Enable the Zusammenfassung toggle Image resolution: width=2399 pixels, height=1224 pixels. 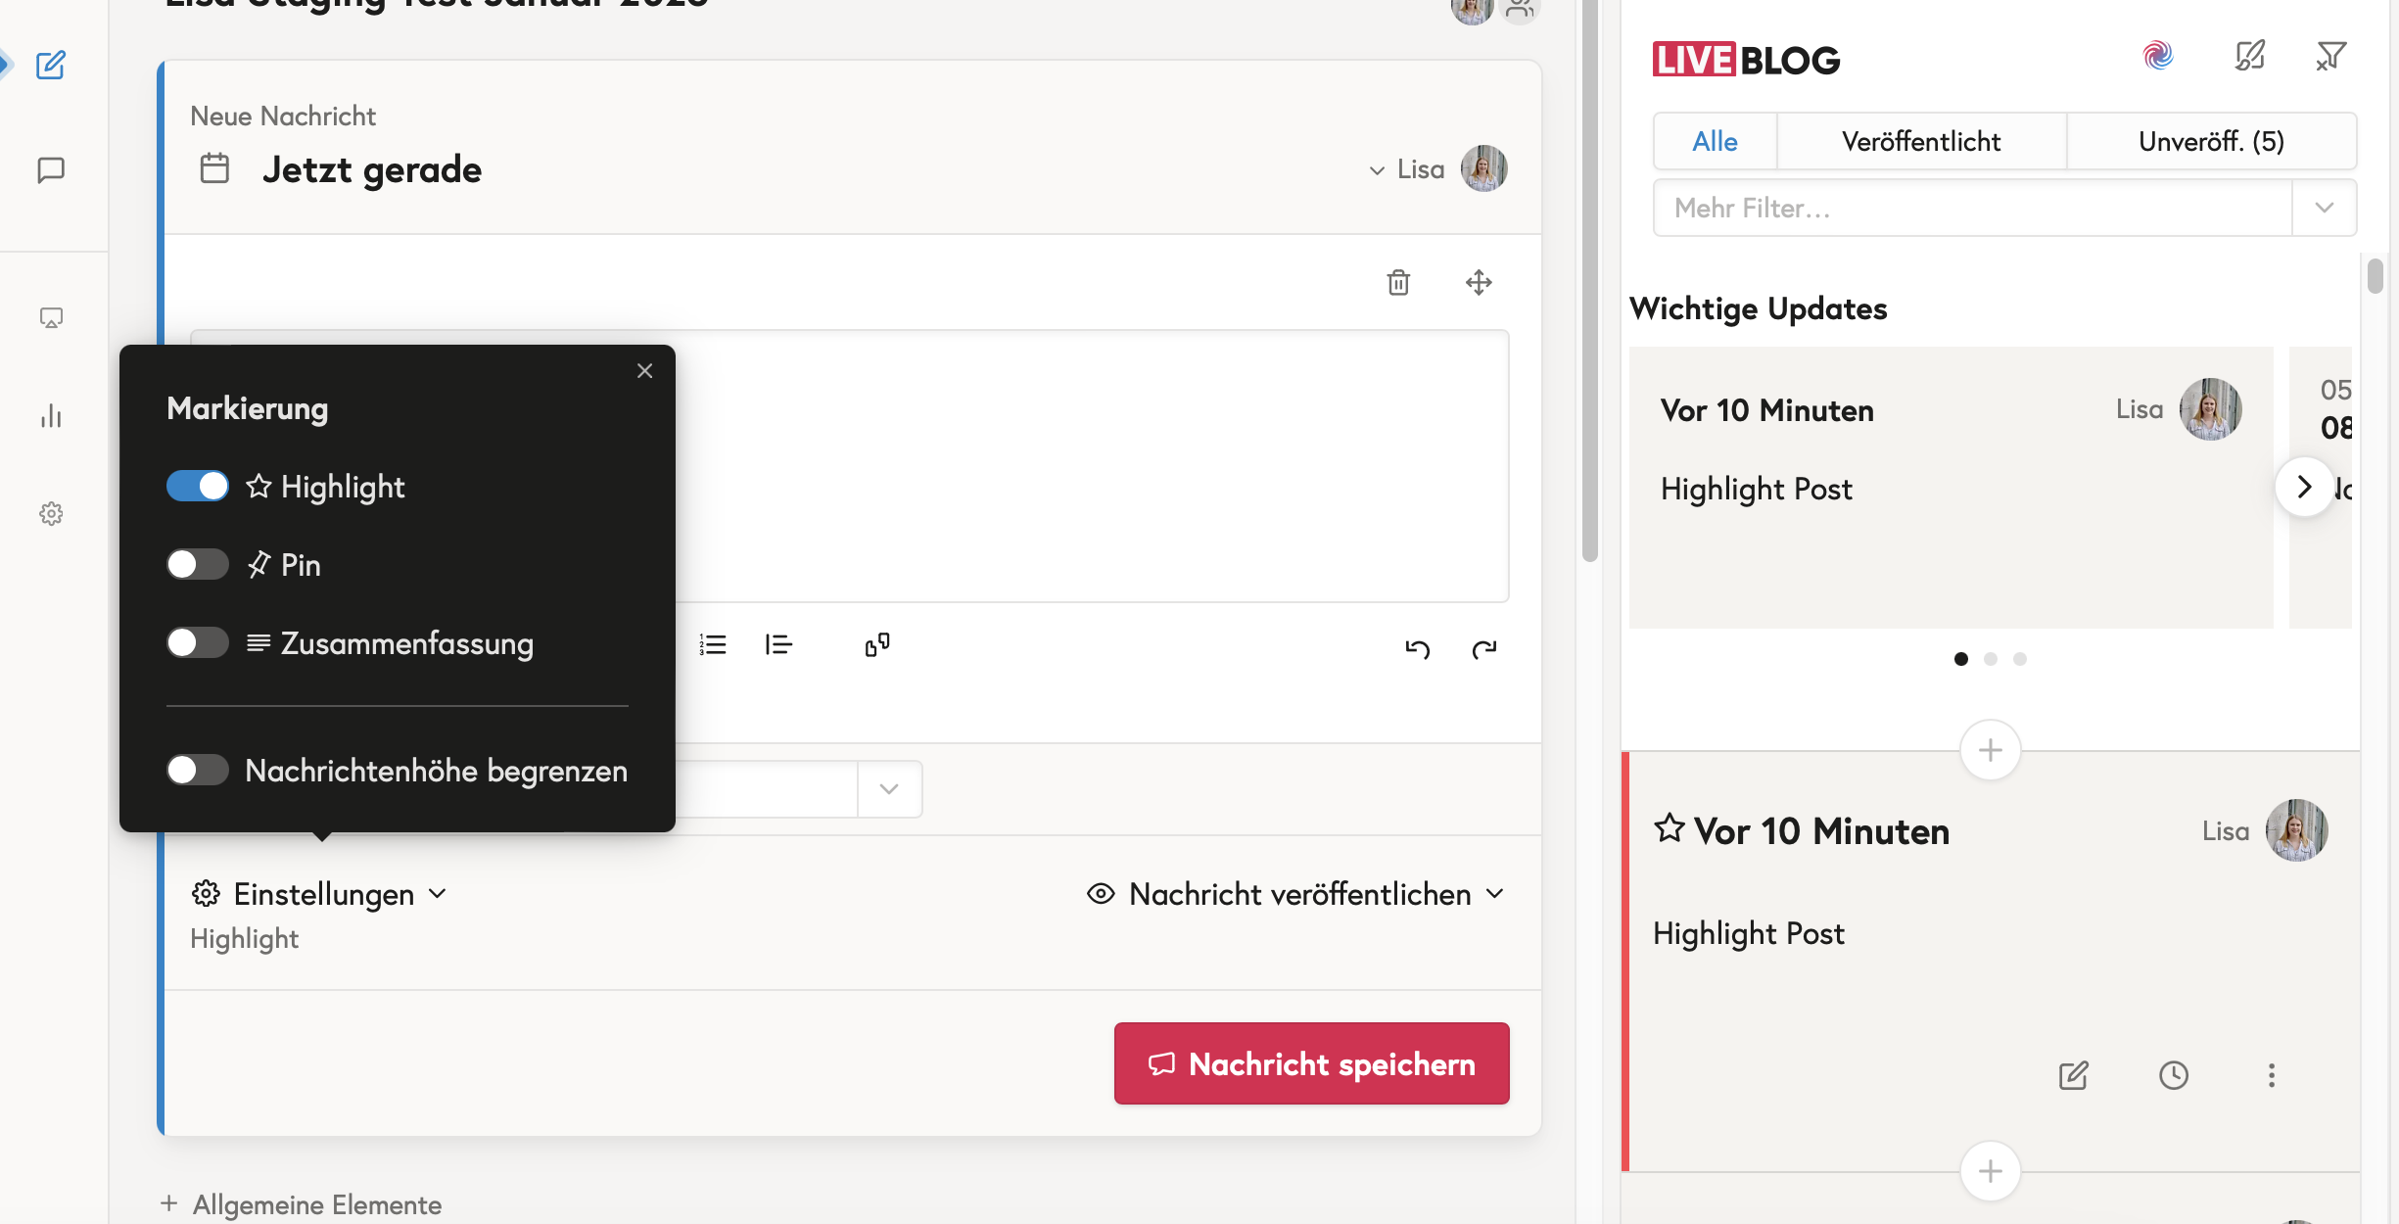198,642
